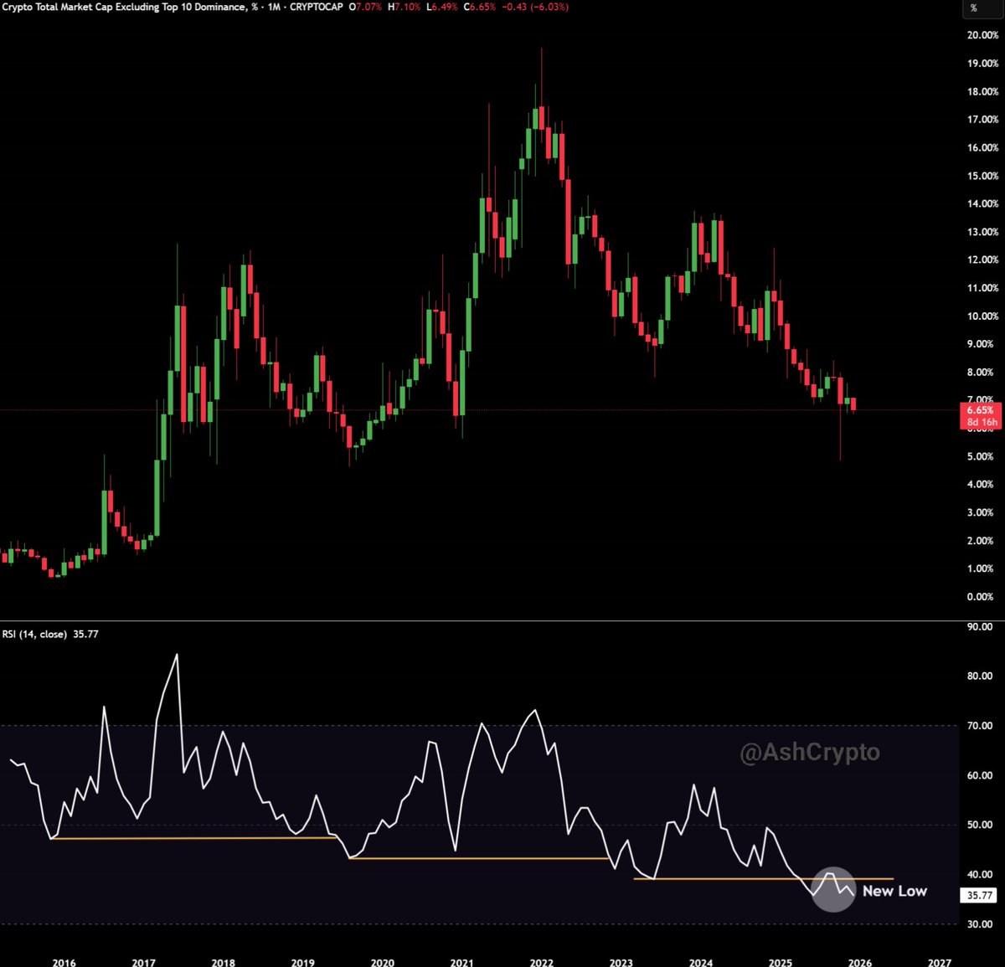
Task: Click the 8d 16h bar countdown badge
Action: [x=980, y=422]
